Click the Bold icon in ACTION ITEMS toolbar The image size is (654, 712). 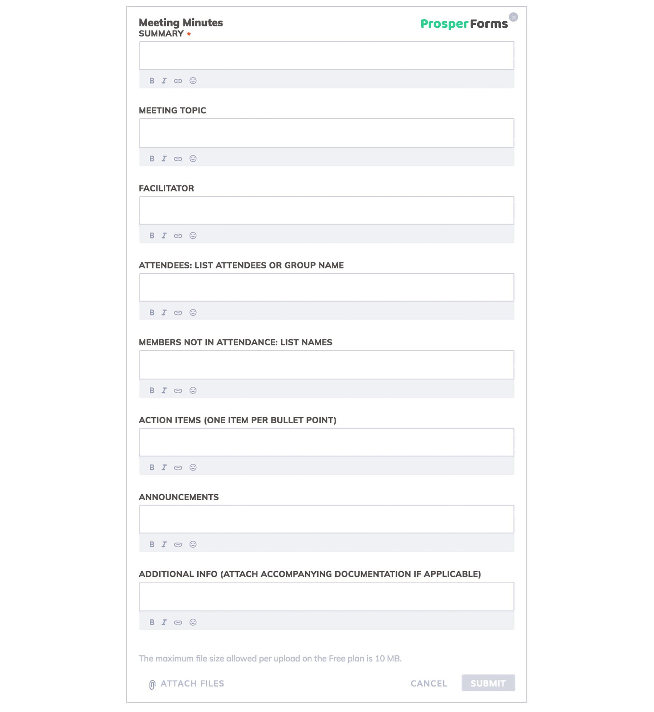pos(152,467)
